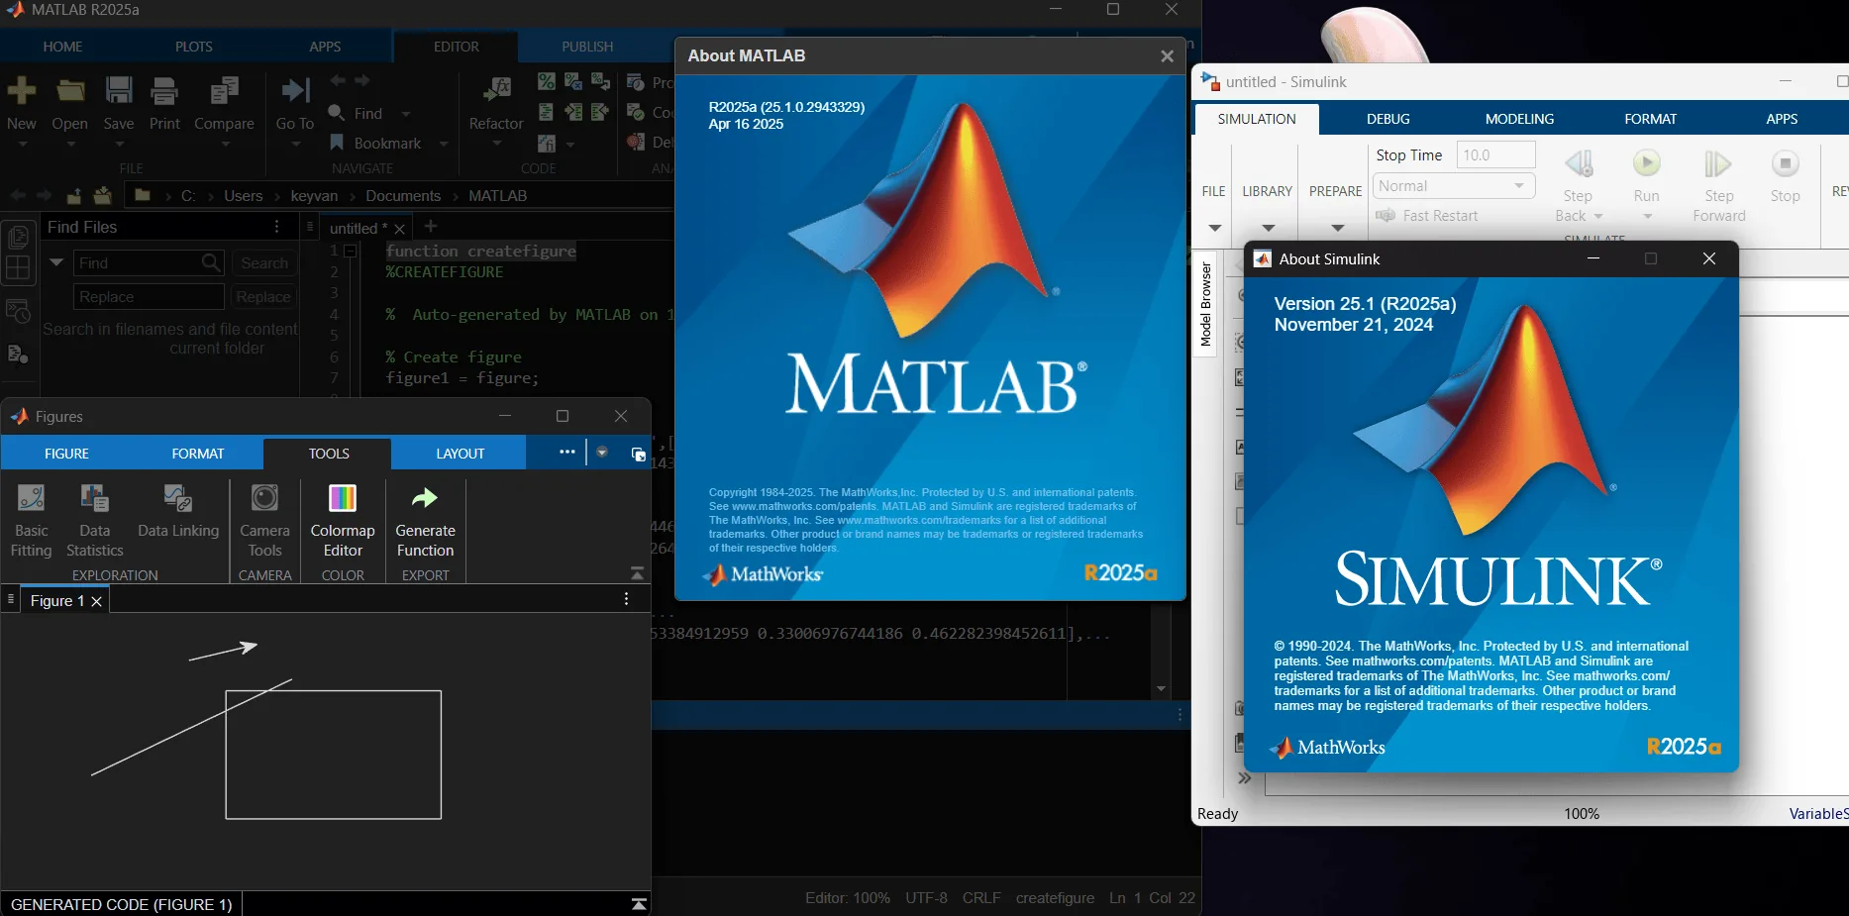The image size is (1849, 916).
Task: Open the Colormap Editor
Action: pyautogui.click(x=343, y=521)
